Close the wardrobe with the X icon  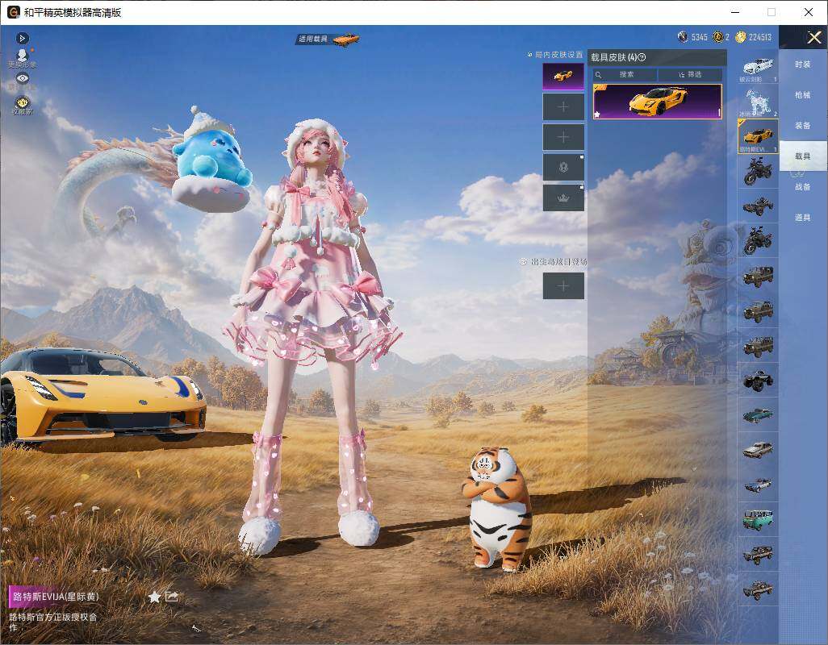coord(813,37)
